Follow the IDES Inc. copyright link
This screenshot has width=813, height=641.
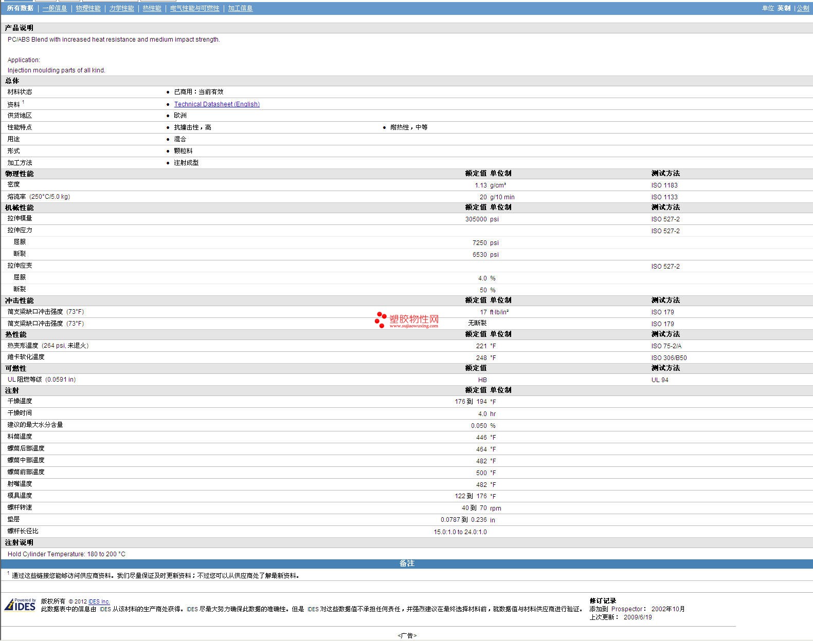click(99, 601)
